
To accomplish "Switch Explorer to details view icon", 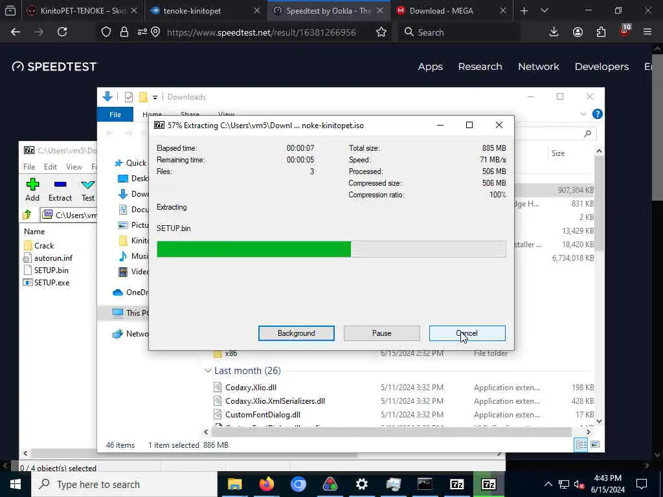I will click(x=581, y=445).
